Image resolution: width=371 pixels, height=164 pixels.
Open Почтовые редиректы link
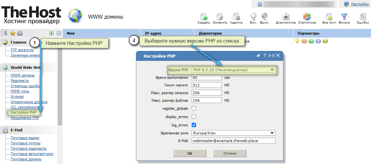click(29, 148)
